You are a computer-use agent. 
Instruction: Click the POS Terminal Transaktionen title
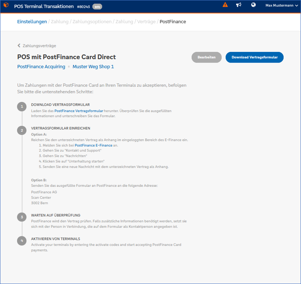pos(44,6)
